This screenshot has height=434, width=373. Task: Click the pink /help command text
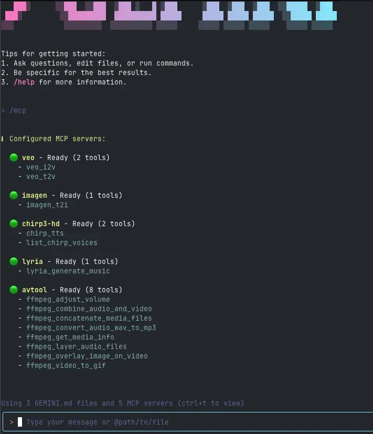(x=24, y=82)
